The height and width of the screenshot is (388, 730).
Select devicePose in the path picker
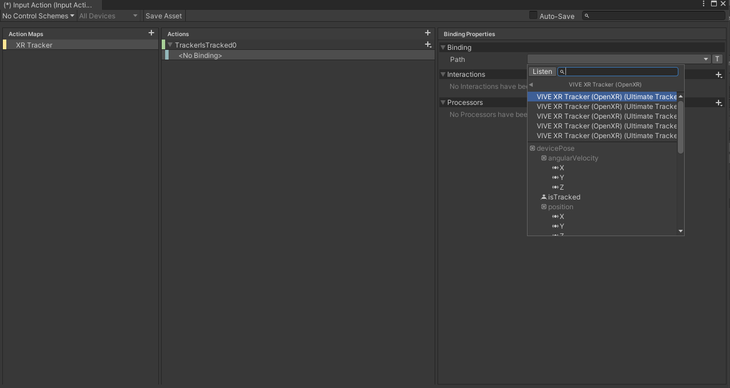click(555, 148)
